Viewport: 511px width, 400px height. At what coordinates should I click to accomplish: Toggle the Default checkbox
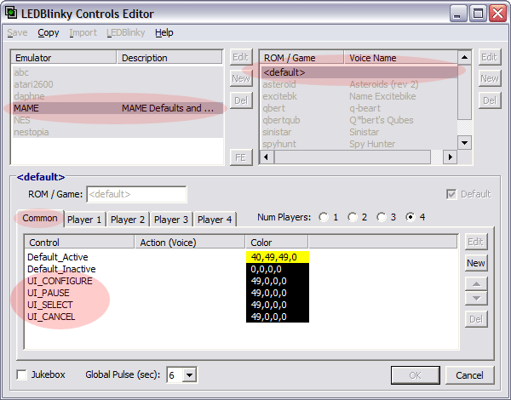click(x=451, y=194)
